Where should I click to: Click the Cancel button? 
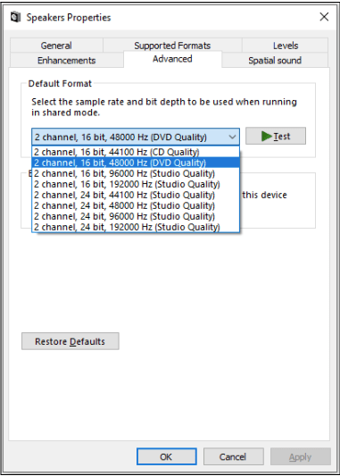pos(233,456)
